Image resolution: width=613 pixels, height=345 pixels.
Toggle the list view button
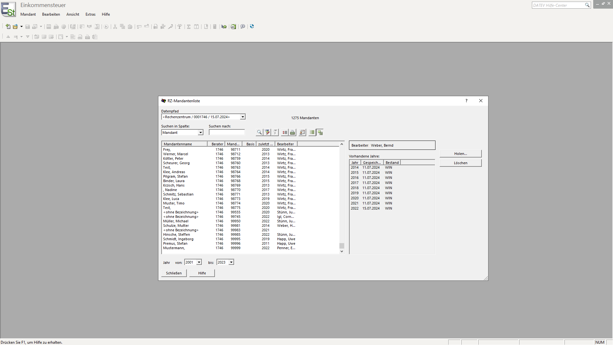click(312, 132)
